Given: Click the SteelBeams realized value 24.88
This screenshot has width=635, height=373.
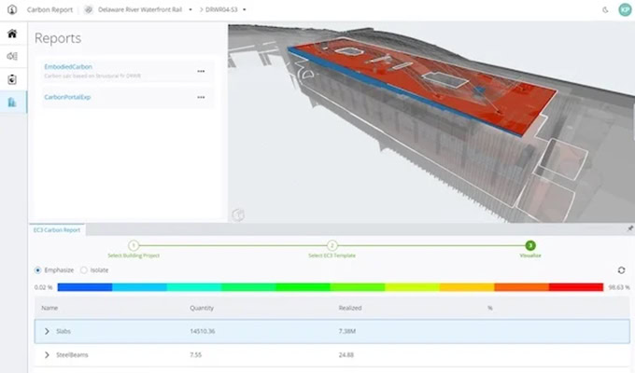Looking at the screenshot, I should [x=346, y=354].
